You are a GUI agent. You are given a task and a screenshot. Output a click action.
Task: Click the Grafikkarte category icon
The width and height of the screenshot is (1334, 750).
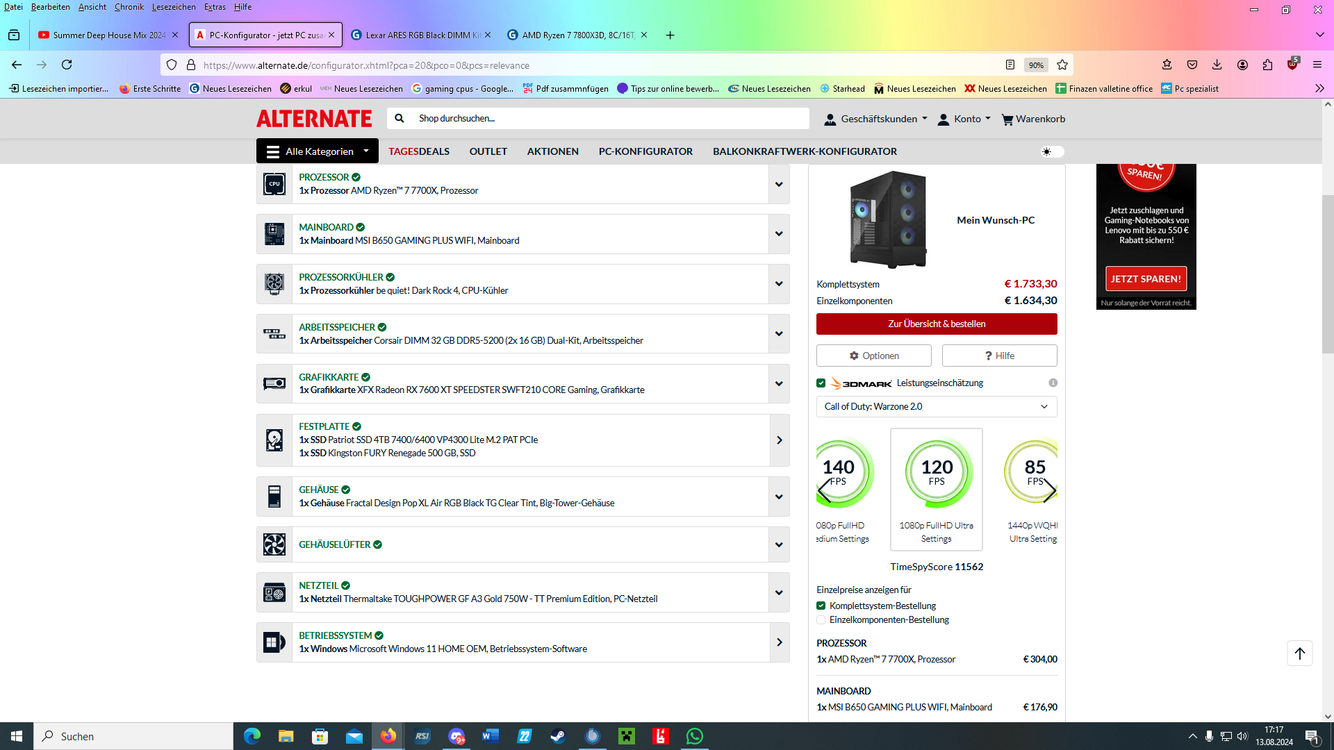pyautogui.click(x=274, y=383)
